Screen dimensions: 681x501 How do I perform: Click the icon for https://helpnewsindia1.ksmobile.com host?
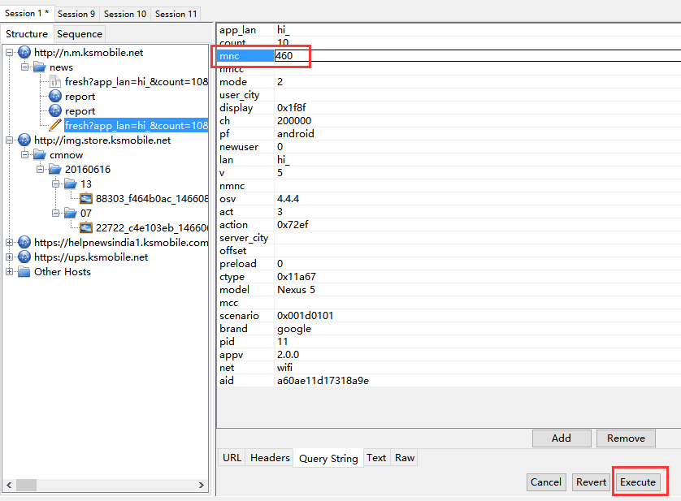24,243
